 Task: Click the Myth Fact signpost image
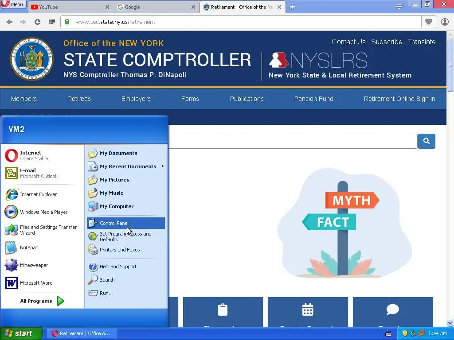coord(344,223)
